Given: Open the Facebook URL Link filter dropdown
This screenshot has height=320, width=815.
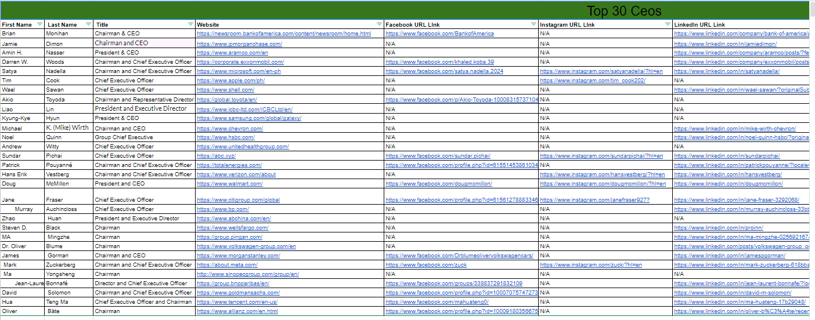Looking at the screenshot, I should click(533, 24).
